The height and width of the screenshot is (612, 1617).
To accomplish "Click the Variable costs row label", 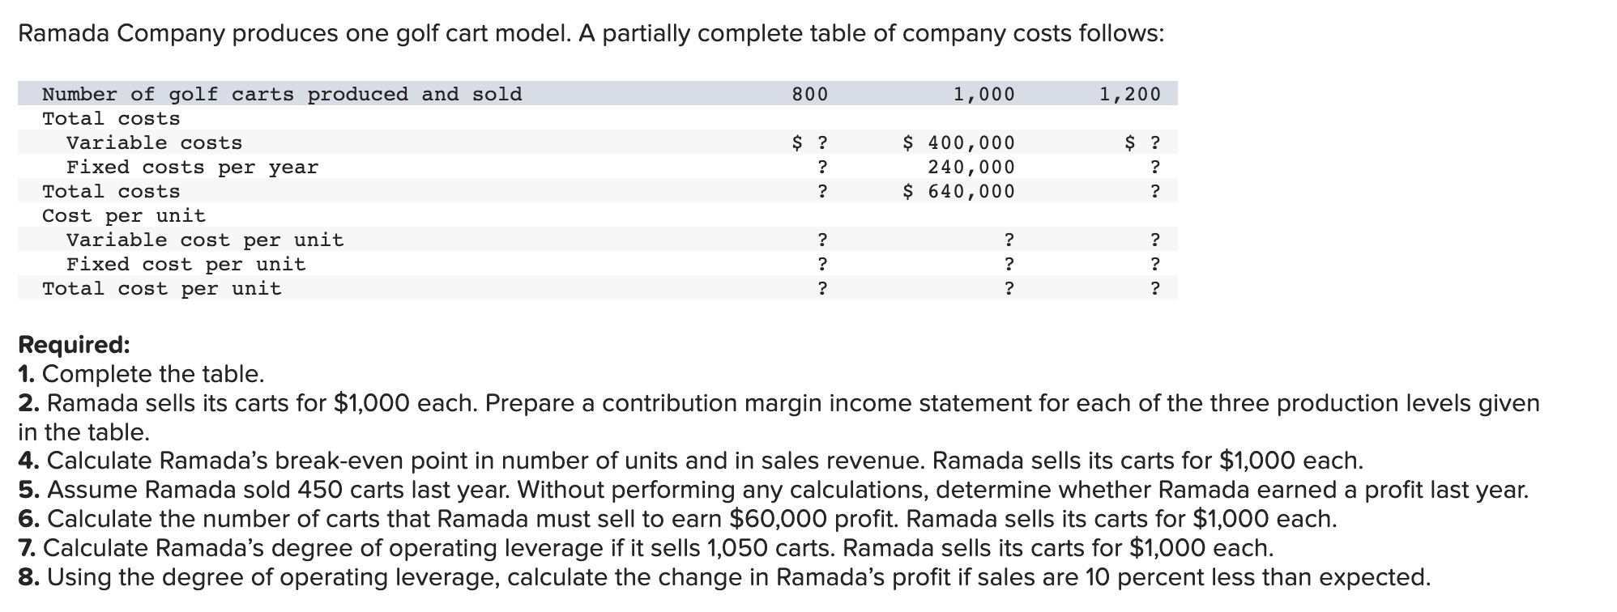I will [154, 143].
